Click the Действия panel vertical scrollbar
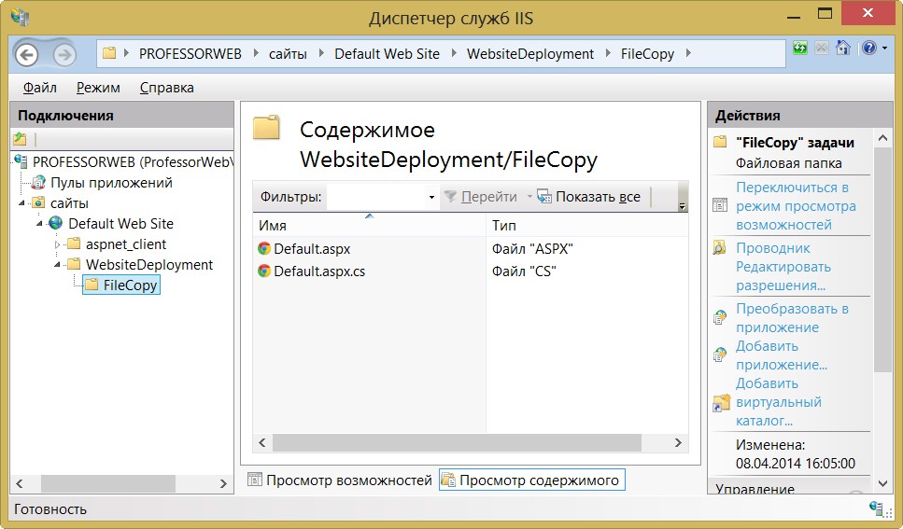Image resolution: width=903 pixels, height=529 pixels. pos(882,259)
